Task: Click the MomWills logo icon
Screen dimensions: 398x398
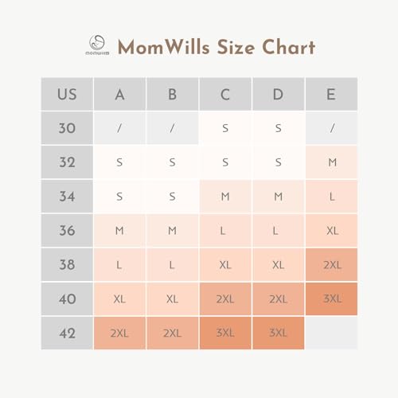Action: click(x=97, y=45)
